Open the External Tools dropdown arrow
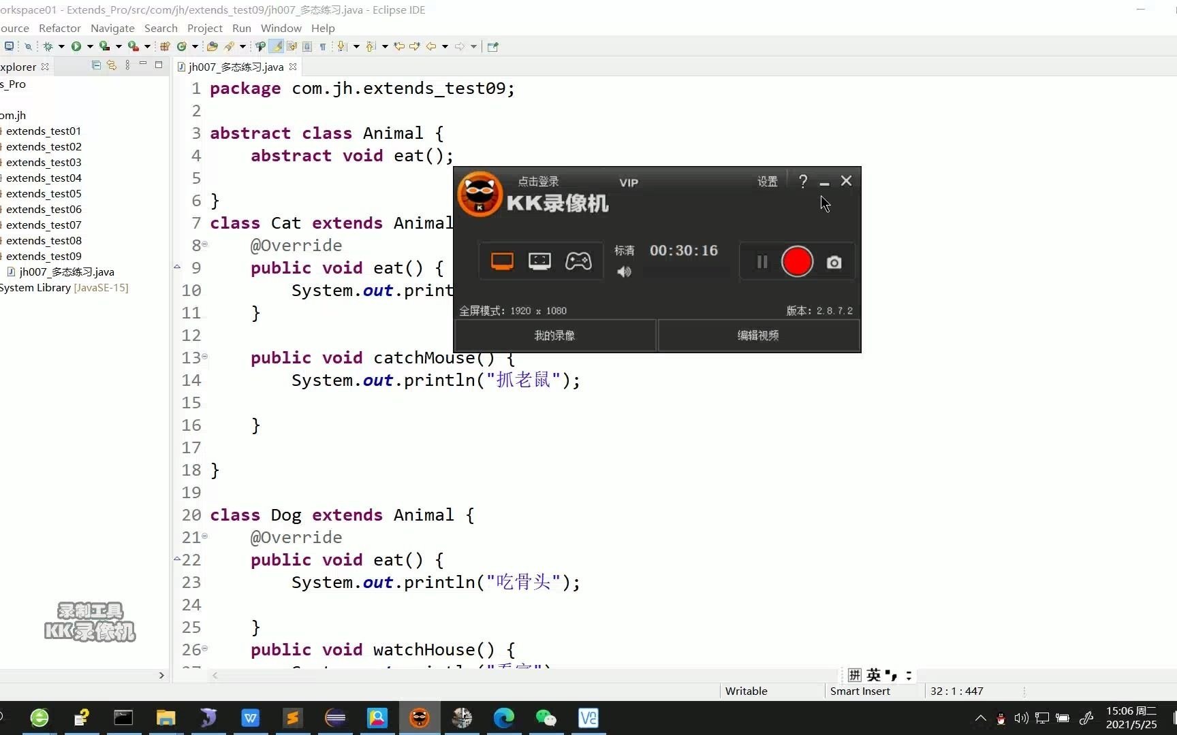 [147, 46]
